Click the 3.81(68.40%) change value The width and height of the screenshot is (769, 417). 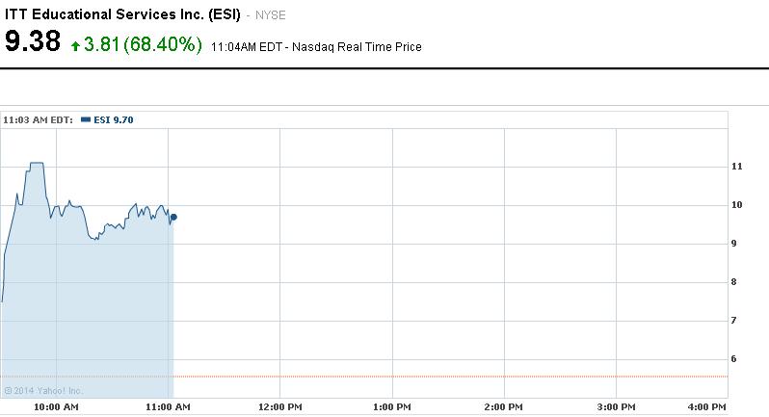pyautogui.click(x=144, y=44)
